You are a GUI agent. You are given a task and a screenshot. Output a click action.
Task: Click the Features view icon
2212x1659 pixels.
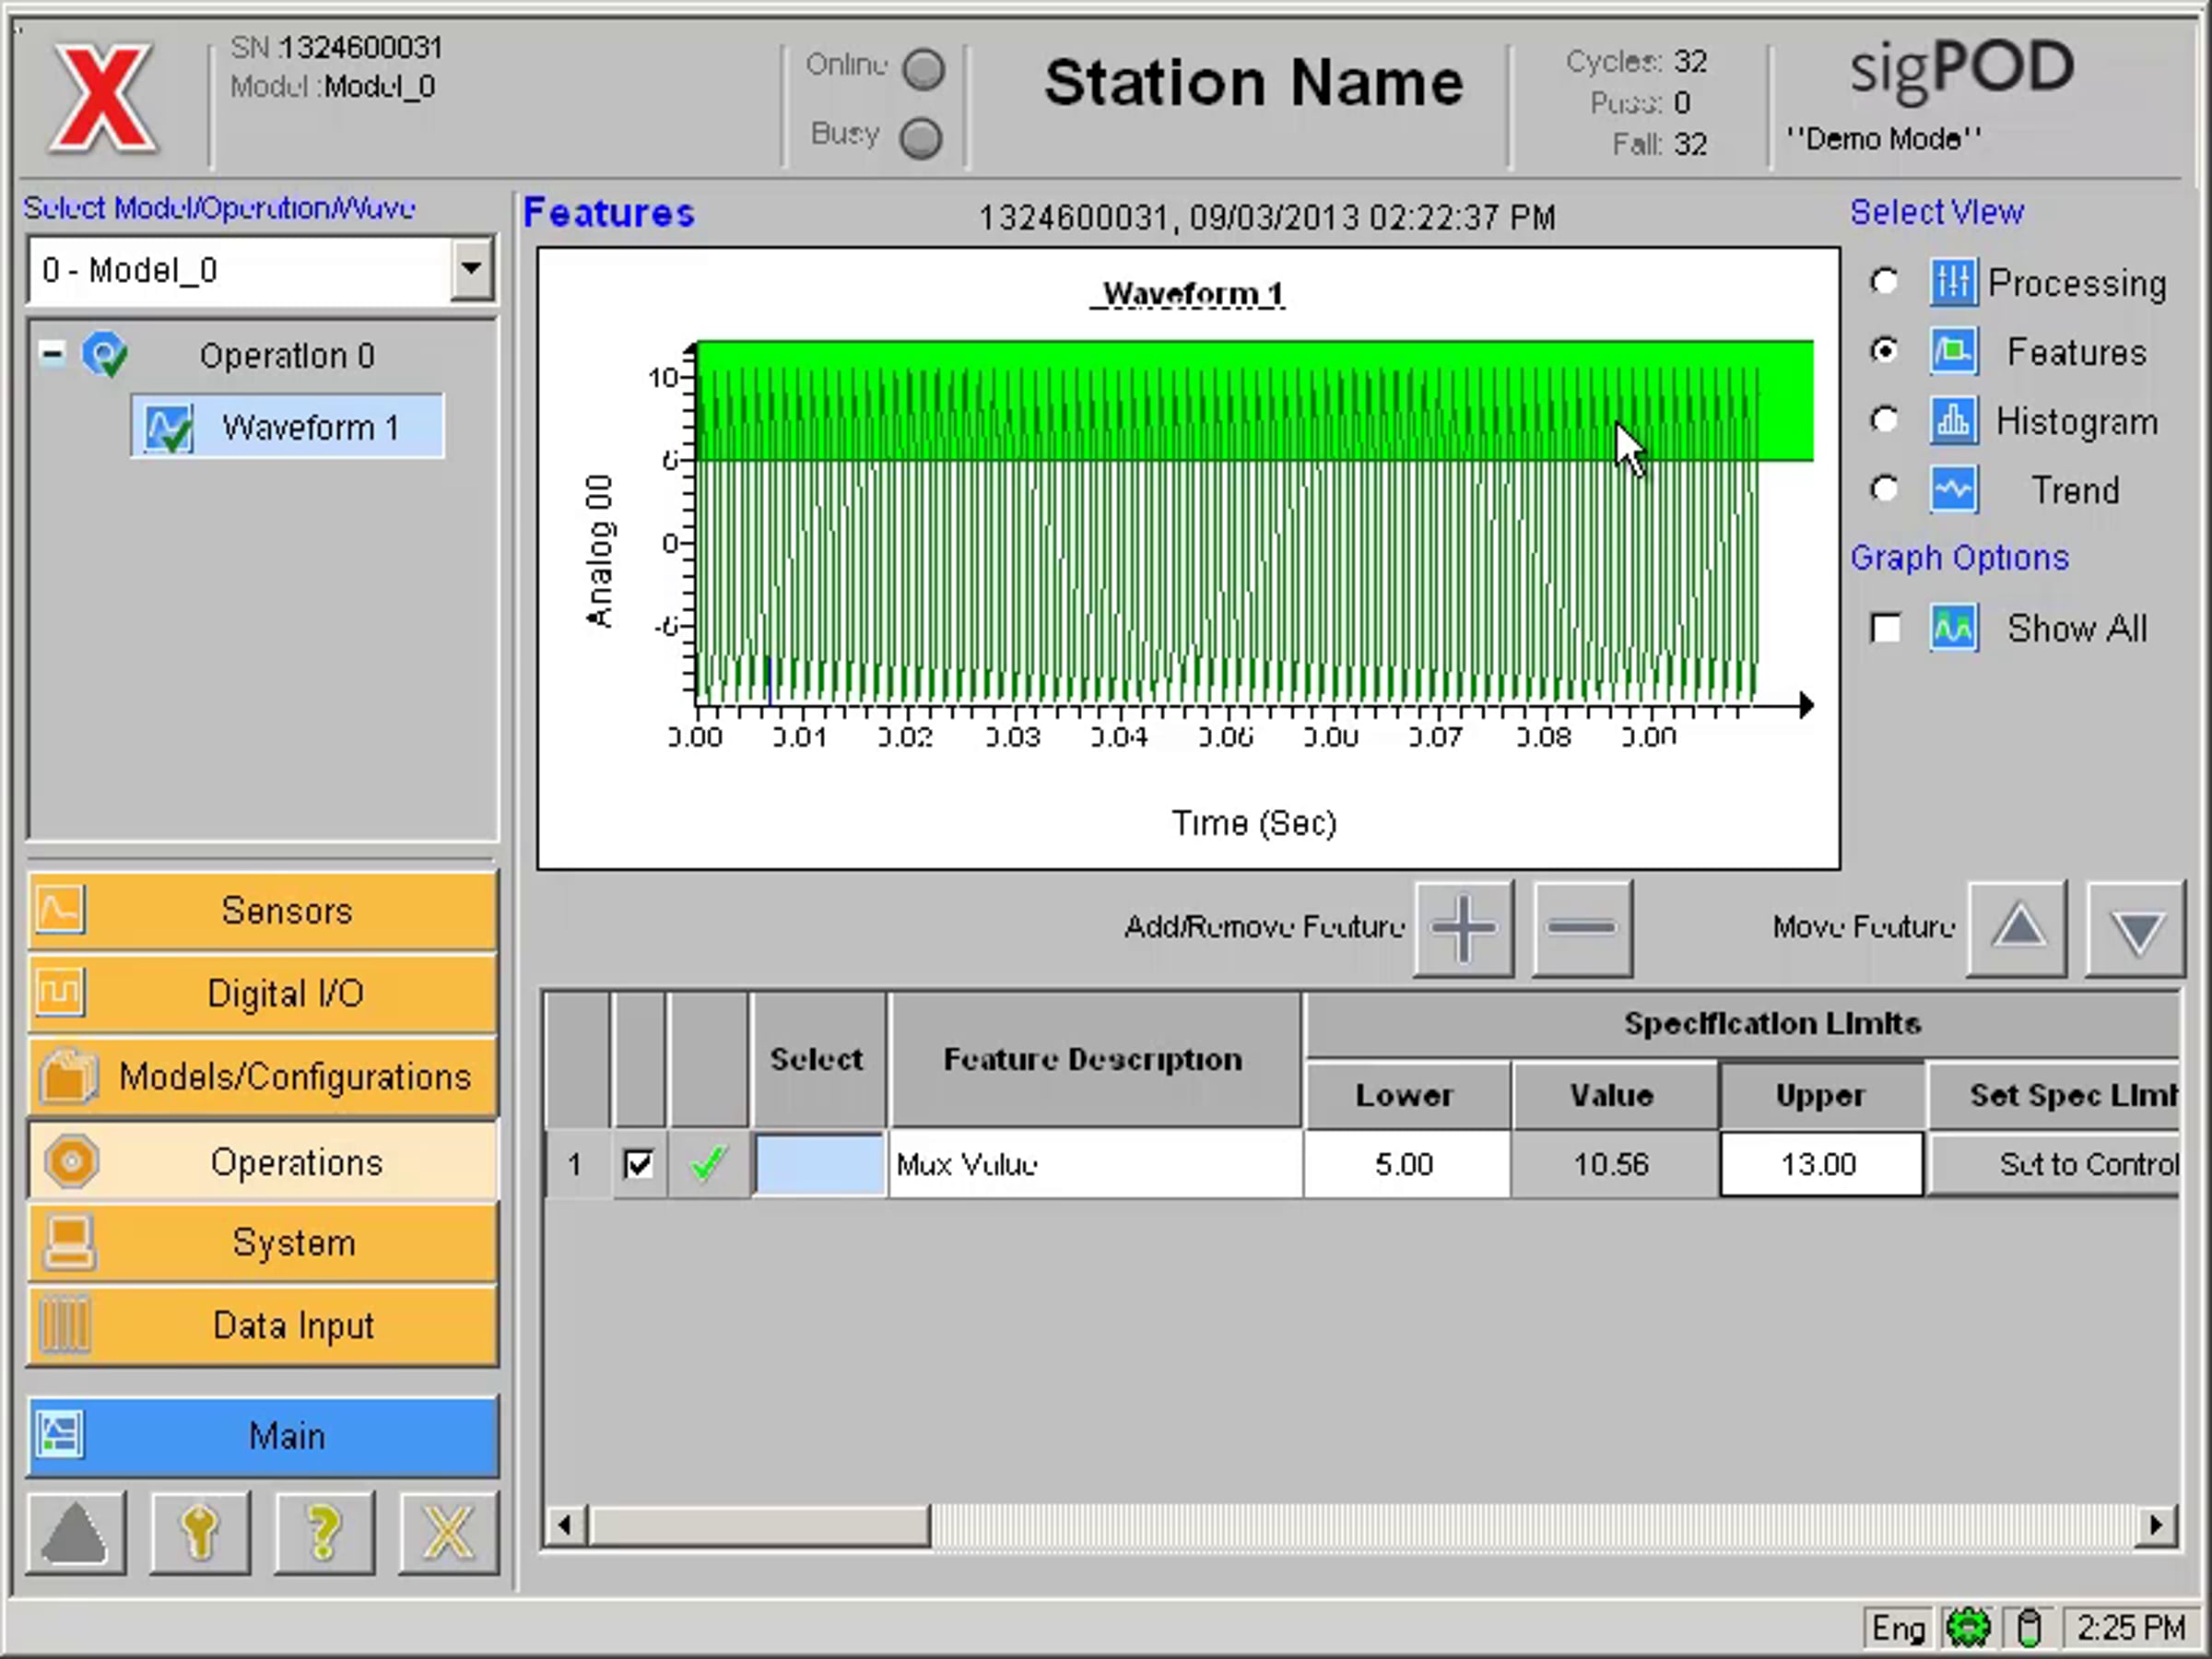point(1953,351)
